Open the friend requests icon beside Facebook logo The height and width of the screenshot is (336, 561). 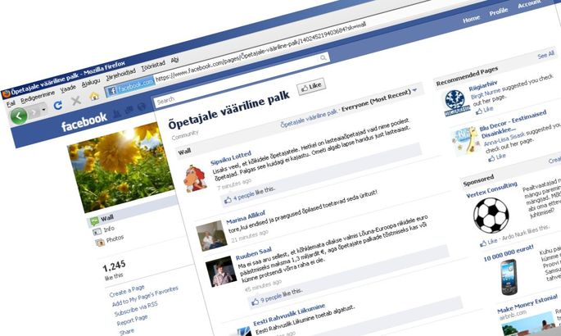click(x=117, y=114)
